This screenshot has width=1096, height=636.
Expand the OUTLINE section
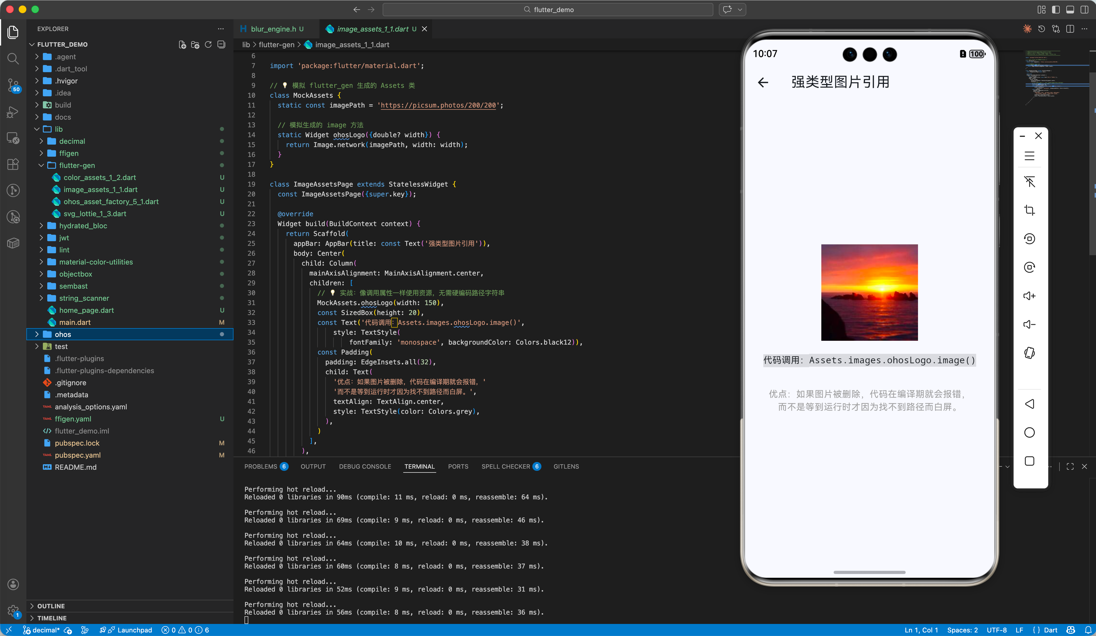pos(51,606)
